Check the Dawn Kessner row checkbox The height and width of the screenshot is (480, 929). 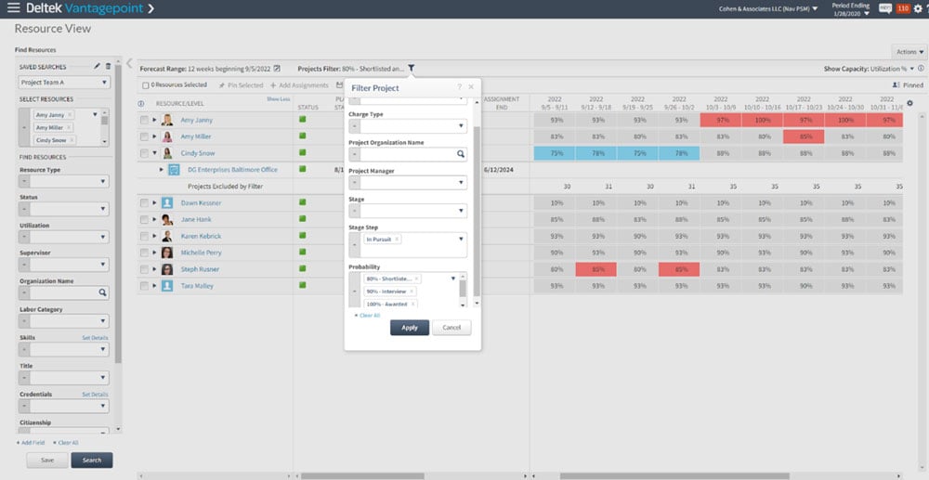pos(144,203)
